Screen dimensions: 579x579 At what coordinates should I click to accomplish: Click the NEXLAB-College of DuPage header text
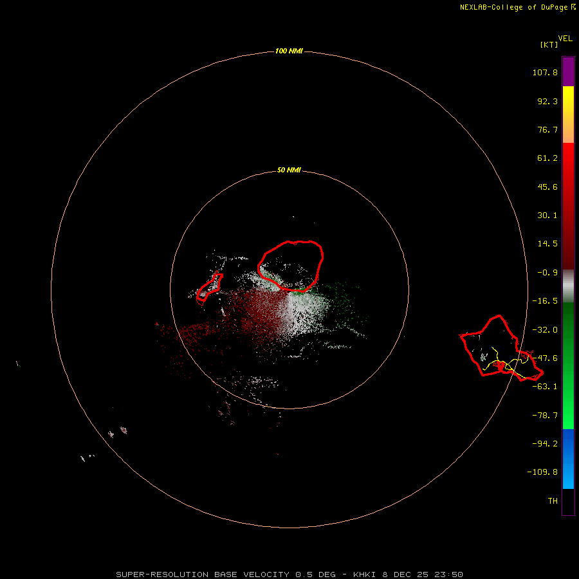(517, 7)
